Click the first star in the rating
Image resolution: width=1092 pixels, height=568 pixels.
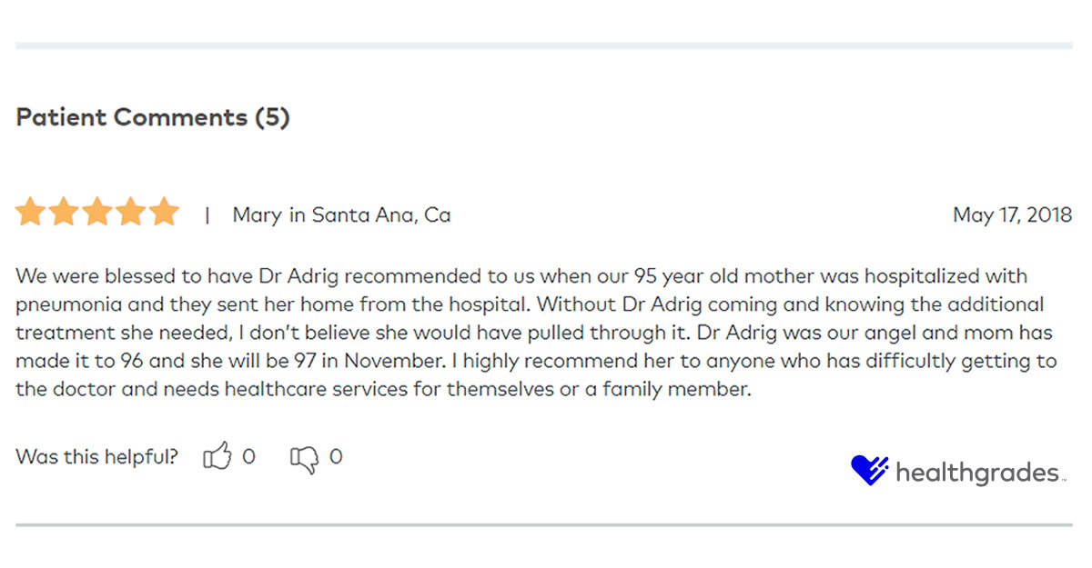click(x=31, y=213)
